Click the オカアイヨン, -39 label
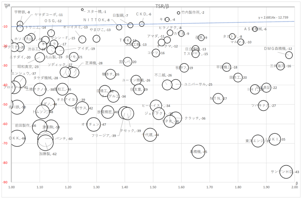 pyautogui.click(x=71, y=100)
